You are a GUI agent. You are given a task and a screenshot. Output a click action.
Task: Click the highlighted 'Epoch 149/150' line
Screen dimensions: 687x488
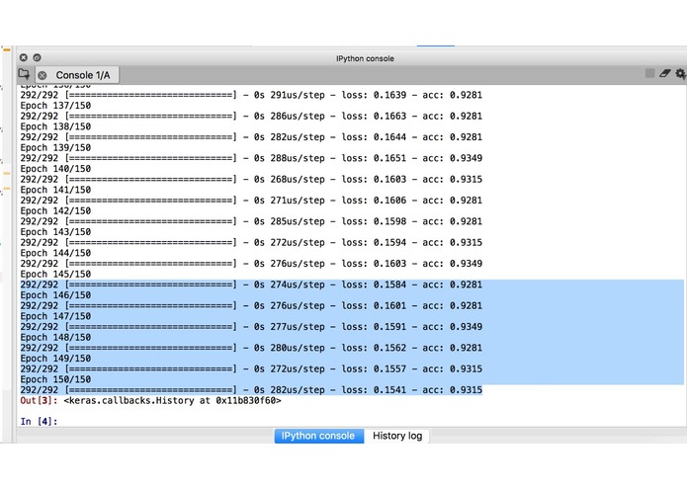[55, 358]
